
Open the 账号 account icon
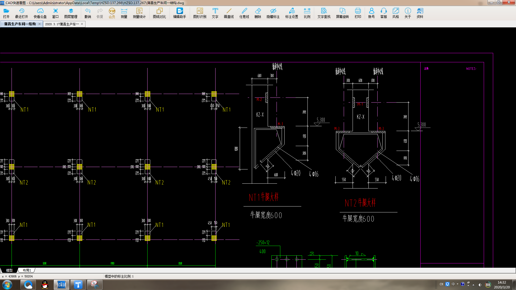[x=371, y=13]
